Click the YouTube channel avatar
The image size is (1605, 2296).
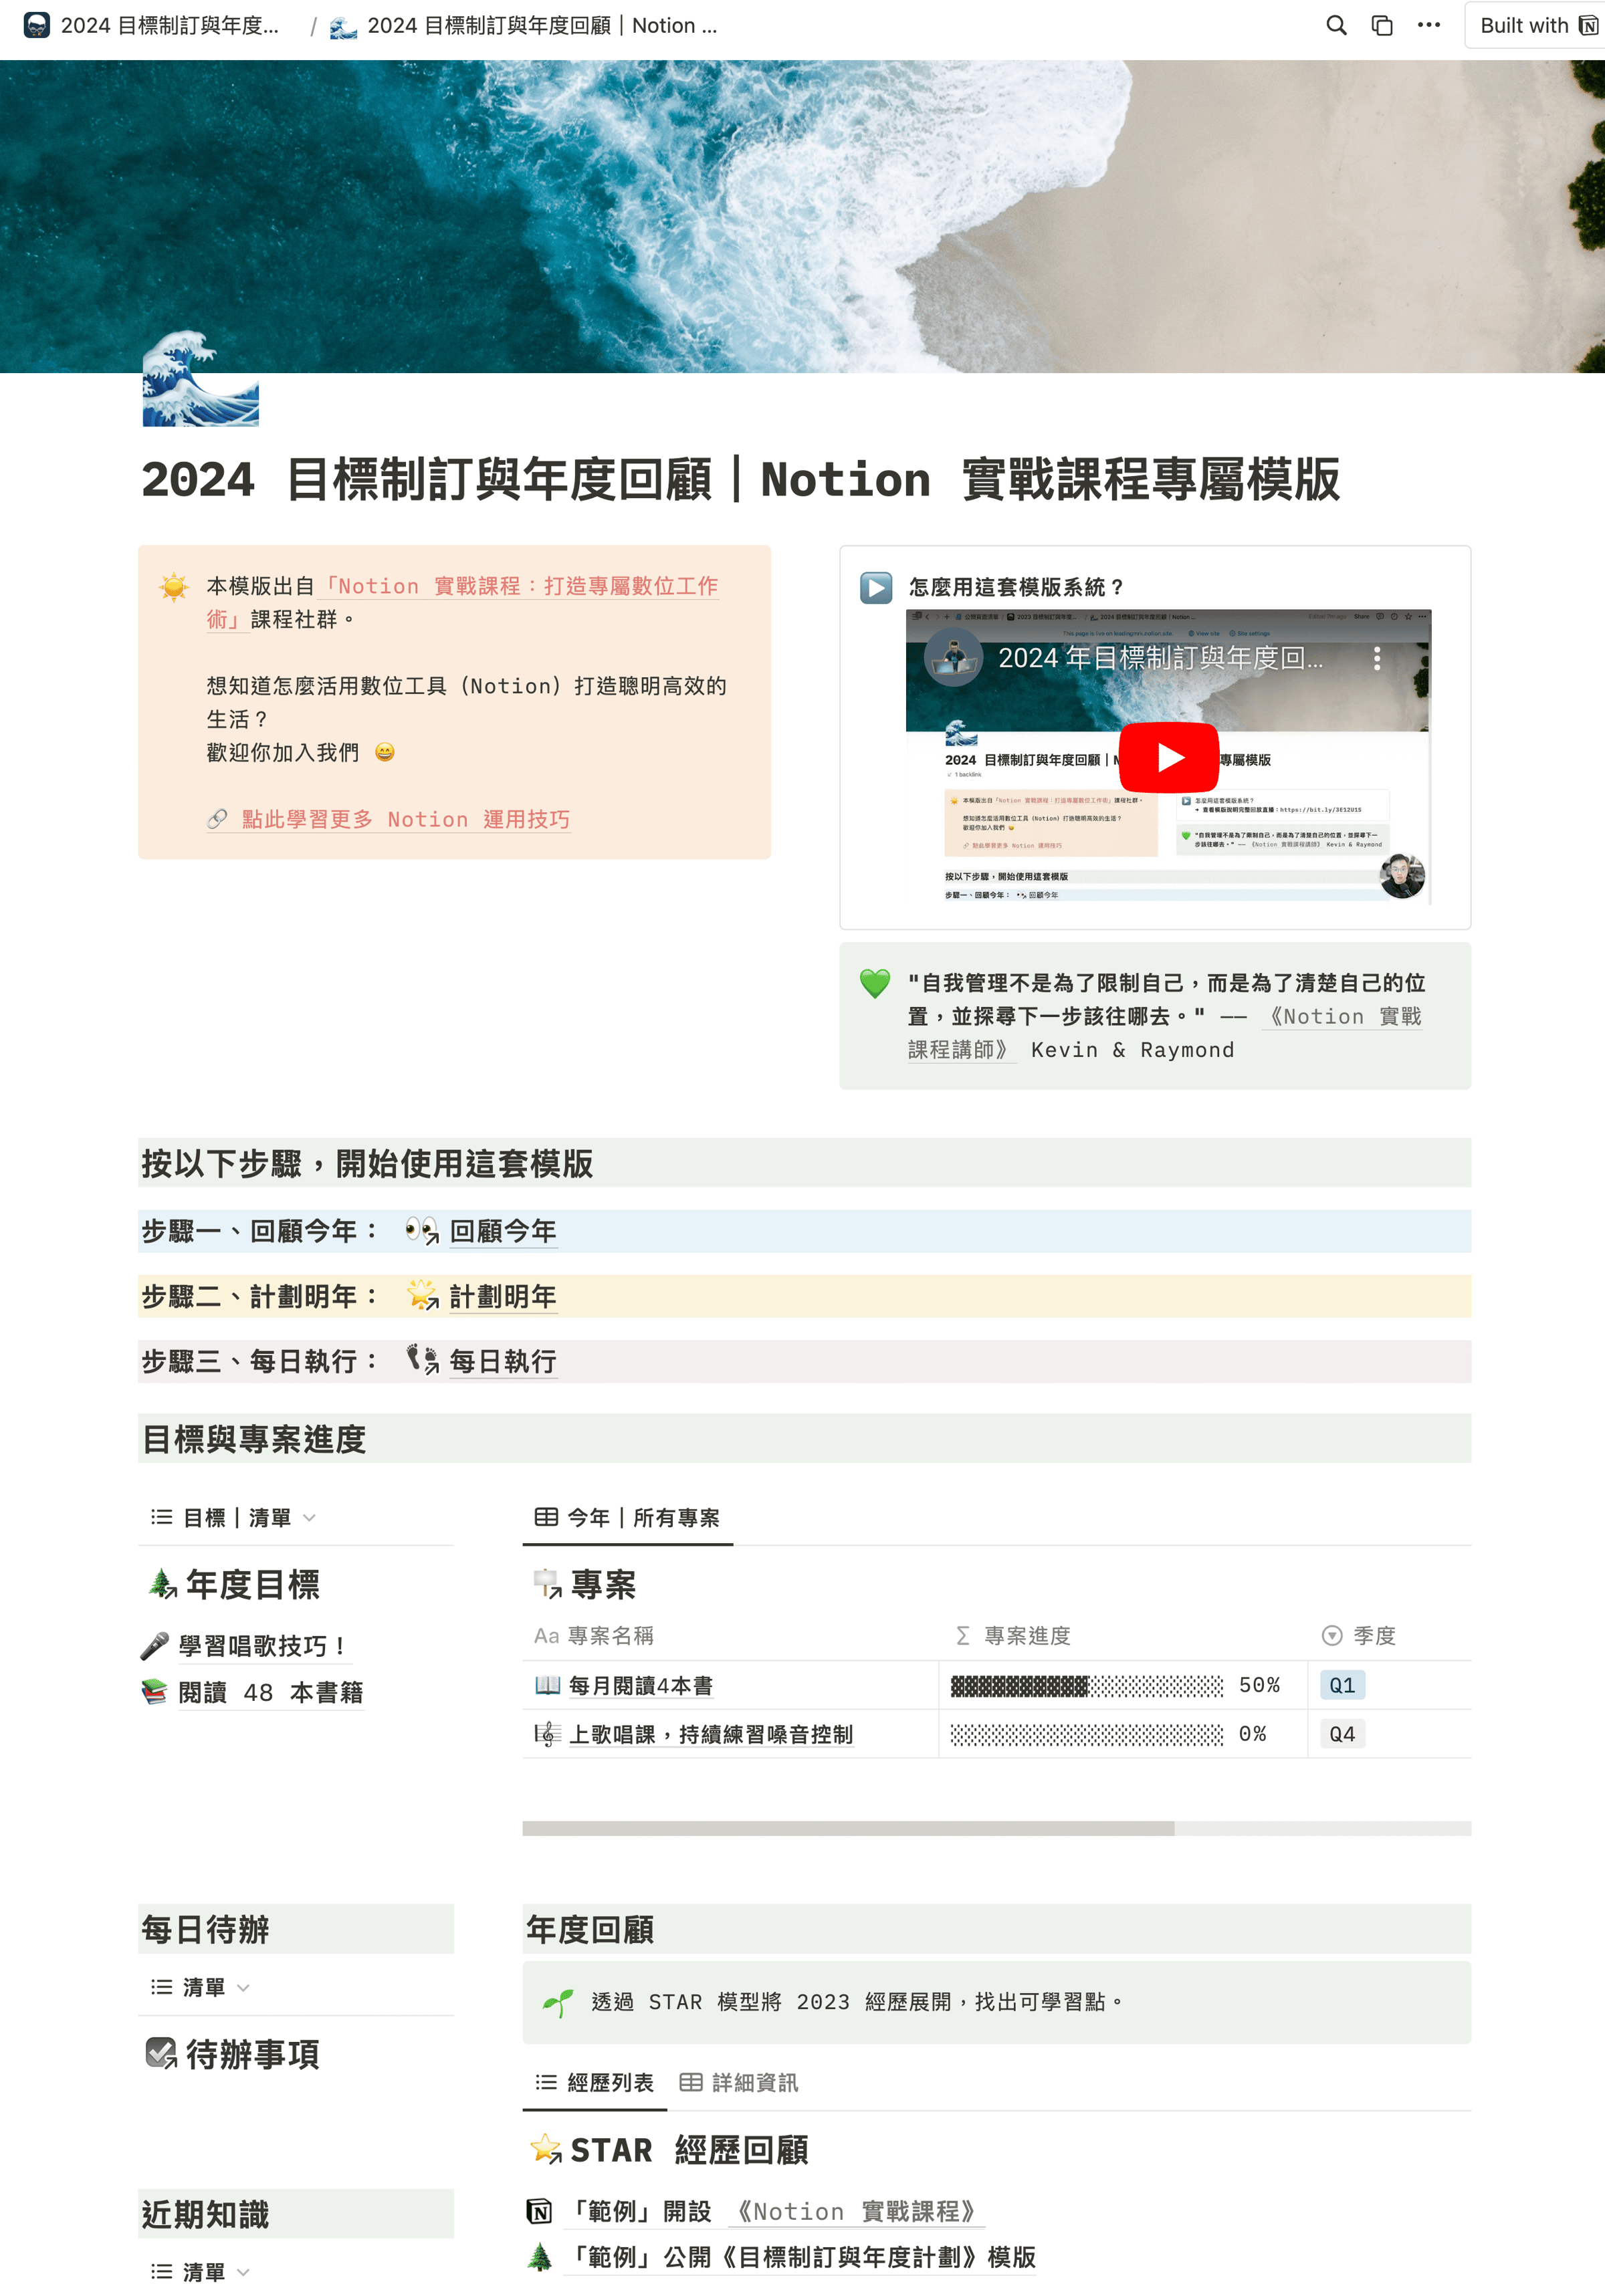click(953, 658)
